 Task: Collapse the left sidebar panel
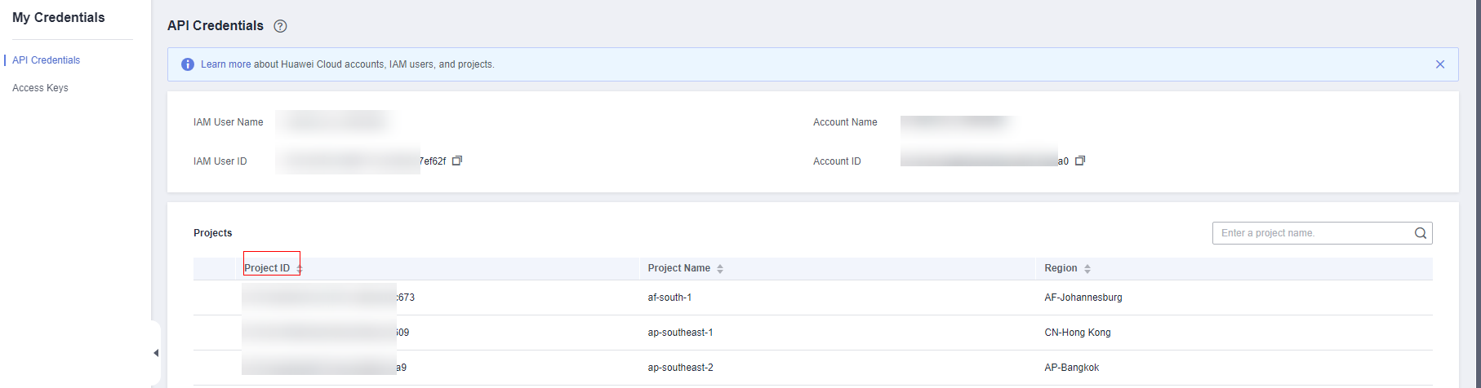(156, 353)
